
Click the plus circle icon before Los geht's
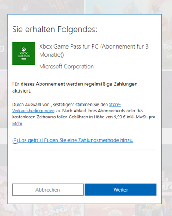tap(15, 141)
